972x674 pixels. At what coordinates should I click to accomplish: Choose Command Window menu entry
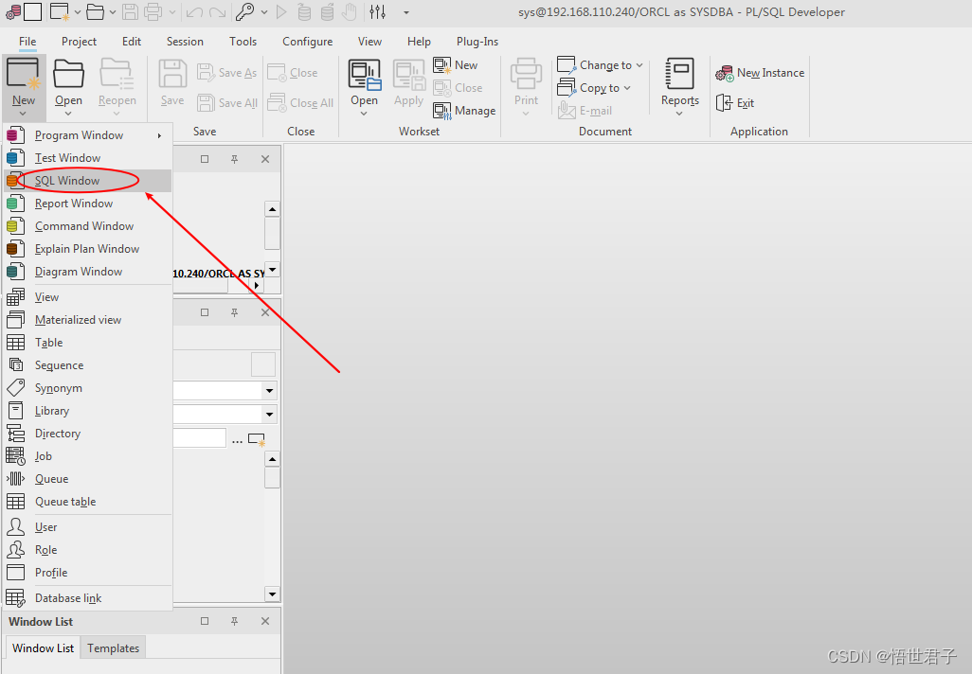88,226
